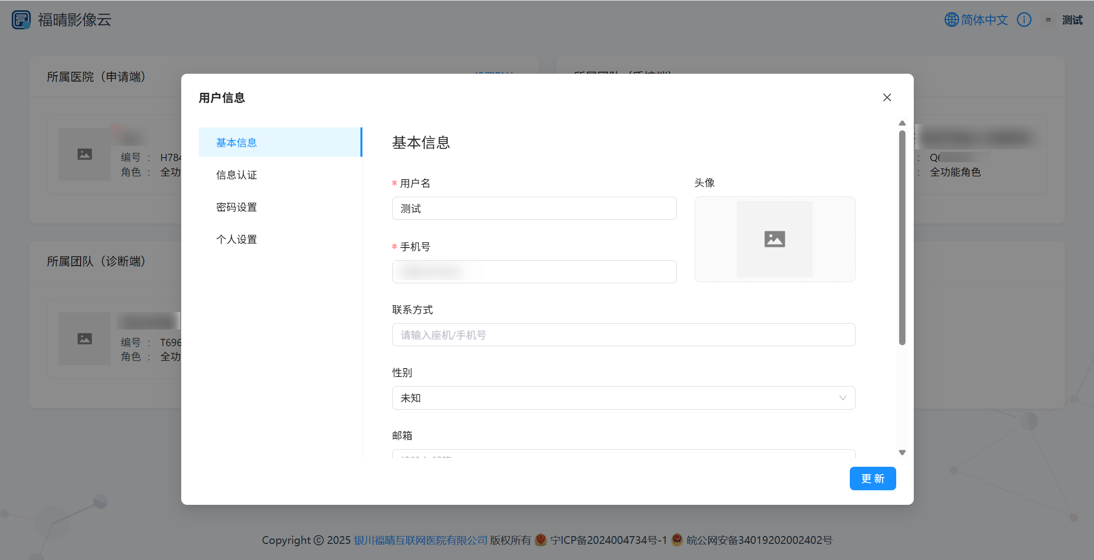
Task: Open the 简体中文 language selector
Action: (x=984, y=20)
